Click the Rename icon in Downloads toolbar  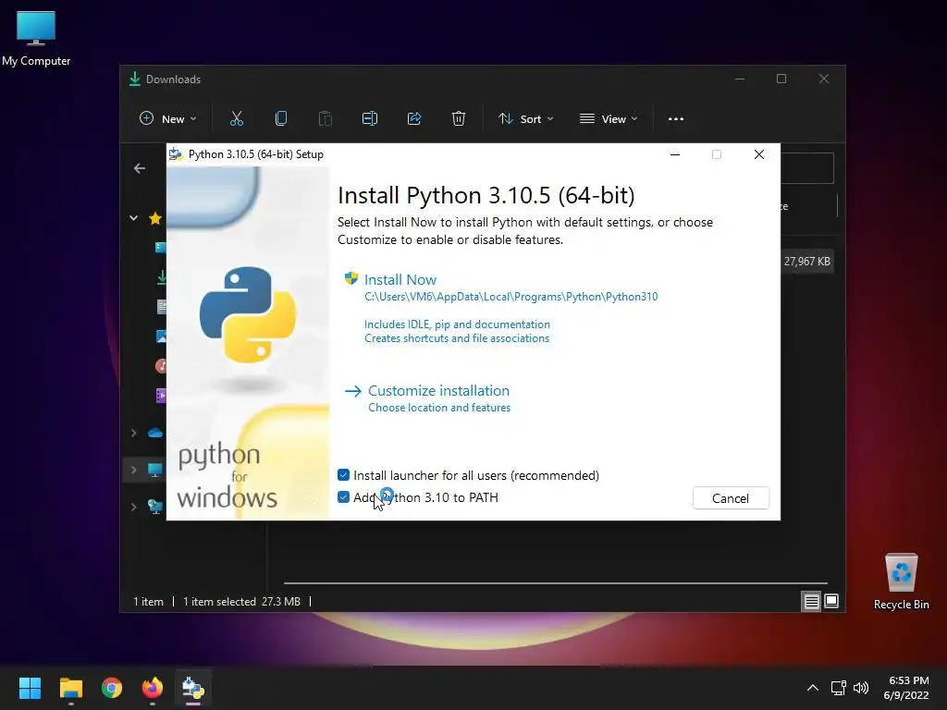(370, 119)
